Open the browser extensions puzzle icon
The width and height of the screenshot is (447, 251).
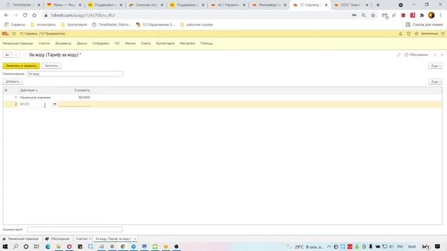(x=422, y=15)
